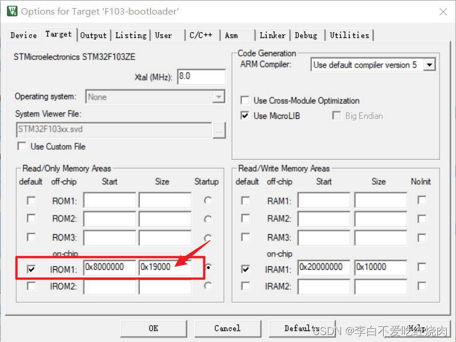Open the Asm tab
The width and height of the screenshot is (456, 342).
[231, 36]
